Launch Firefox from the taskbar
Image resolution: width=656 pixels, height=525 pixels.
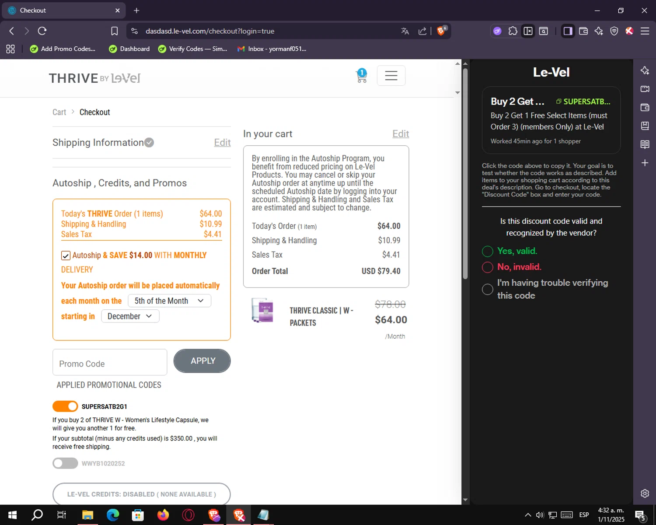(x=163, y=515)
